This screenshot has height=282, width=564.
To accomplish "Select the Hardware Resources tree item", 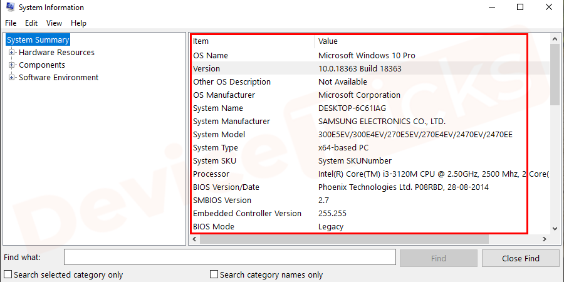I will pyautogui.click(x=56, y=53).
